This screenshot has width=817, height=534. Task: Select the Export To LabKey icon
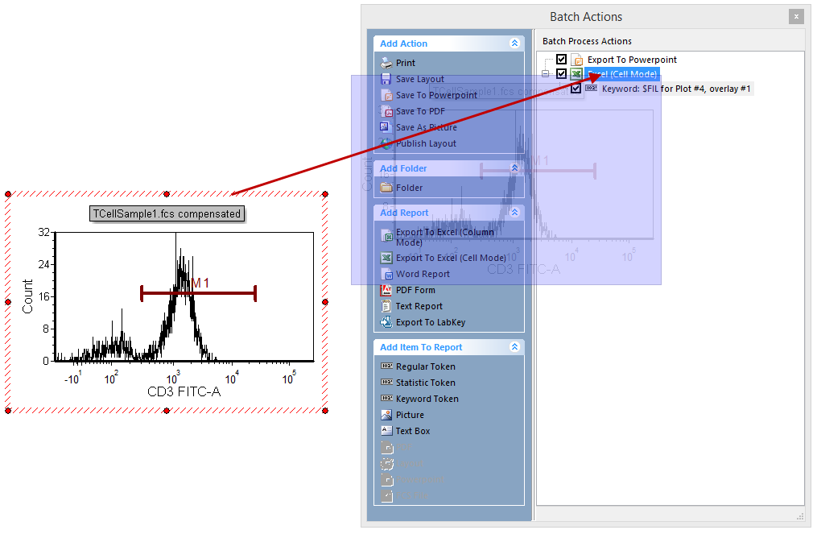(386, 322)
